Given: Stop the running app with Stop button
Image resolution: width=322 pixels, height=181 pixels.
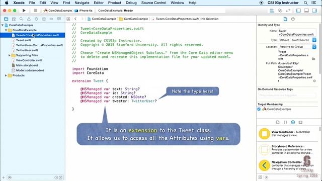Looking at the screenshot, I should (35, 11).
